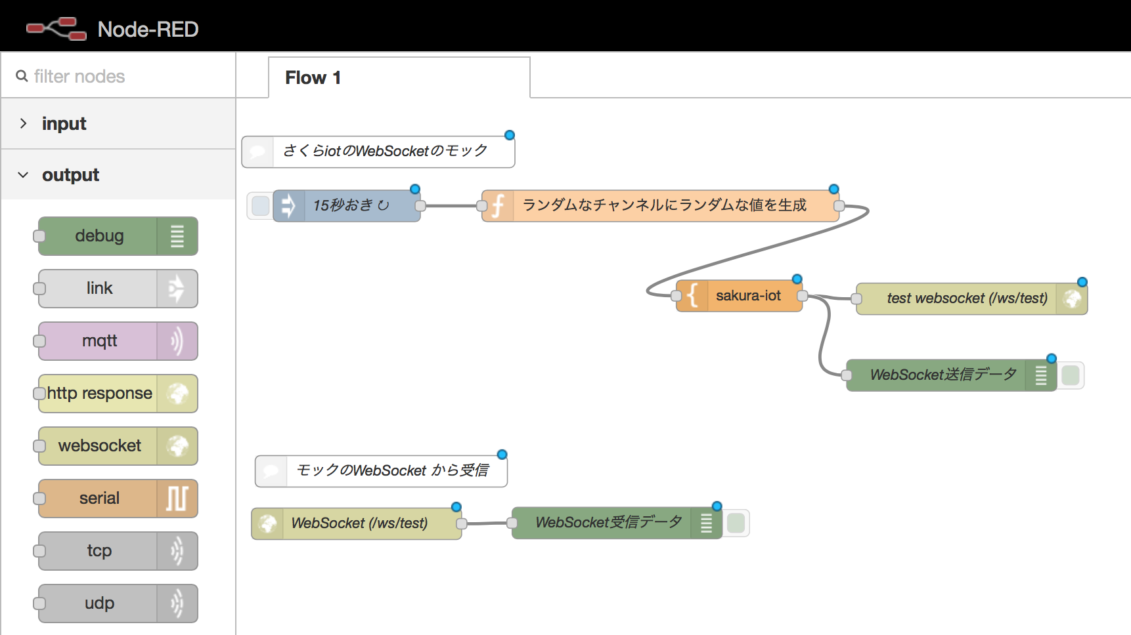
Task: Select the serial palette node
Action: tap(118, 499)
